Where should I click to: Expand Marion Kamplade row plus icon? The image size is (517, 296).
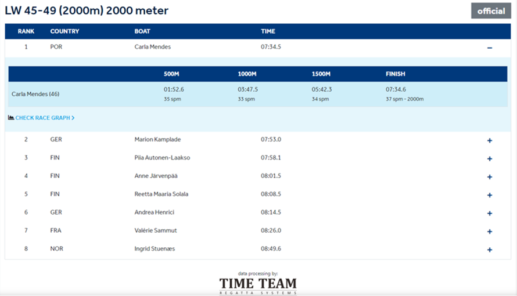click(x=489, y=140)
